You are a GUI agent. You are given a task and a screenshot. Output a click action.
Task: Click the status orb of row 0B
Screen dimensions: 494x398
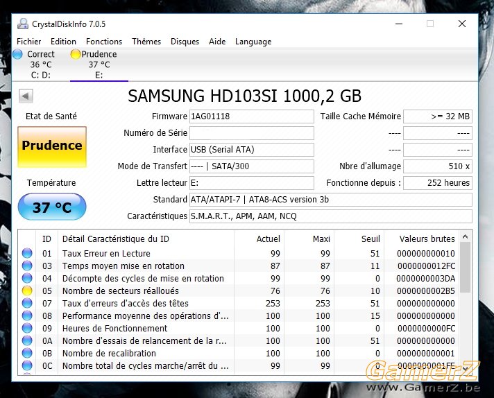27,354
